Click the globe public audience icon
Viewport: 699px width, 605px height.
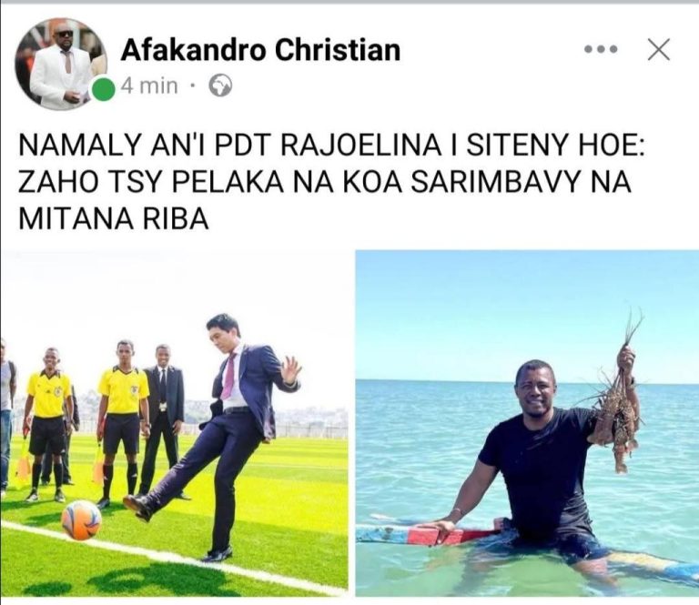220,86
